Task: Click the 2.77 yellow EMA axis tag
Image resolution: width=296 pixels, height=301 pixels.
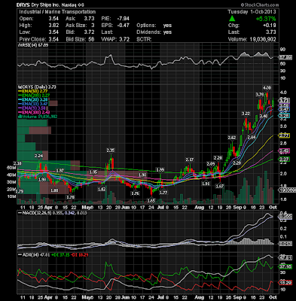Action: [x=284, y=135]
